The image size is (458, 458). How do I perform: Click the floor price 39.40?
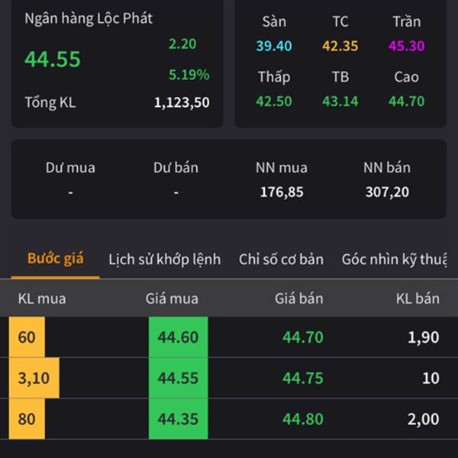click(274, 46)
